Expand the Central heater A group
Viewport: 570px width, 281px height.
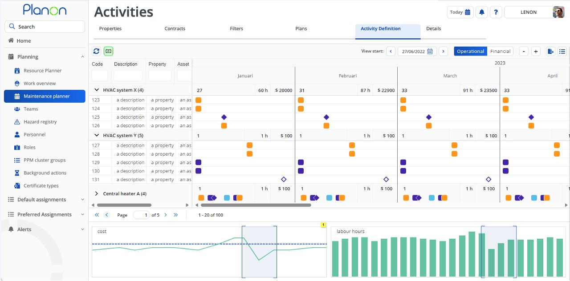point(97,194)
